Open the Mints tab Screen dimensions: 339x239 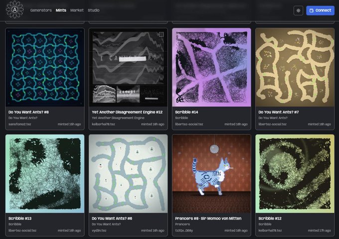pyautogui.click(x=61, y=10)
